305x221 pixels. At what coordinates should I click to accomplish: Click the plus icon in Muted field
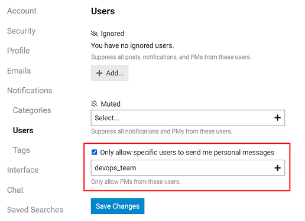(277, 118)
